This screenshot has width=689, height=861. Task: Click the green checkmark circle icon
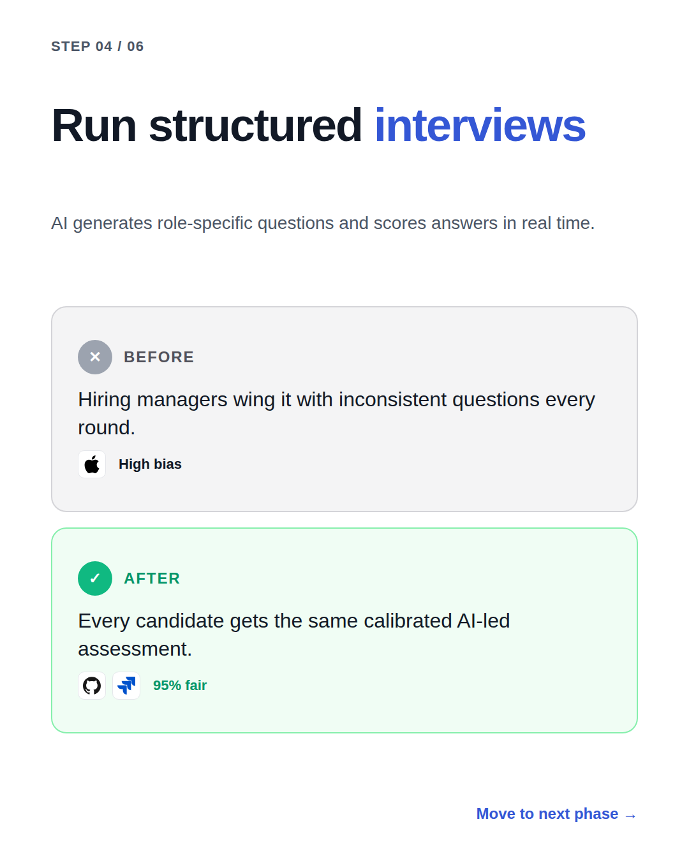click(95, 578)
